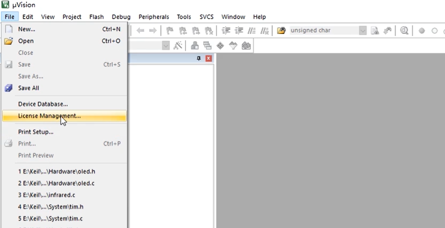Select Save All in File menu
445x228 pixels.
click(64, 88)
